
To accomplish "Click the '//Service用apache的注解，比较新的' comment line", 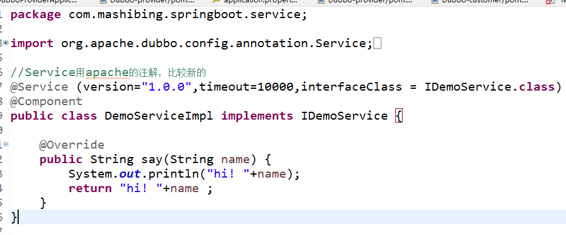I will (108, 72).
